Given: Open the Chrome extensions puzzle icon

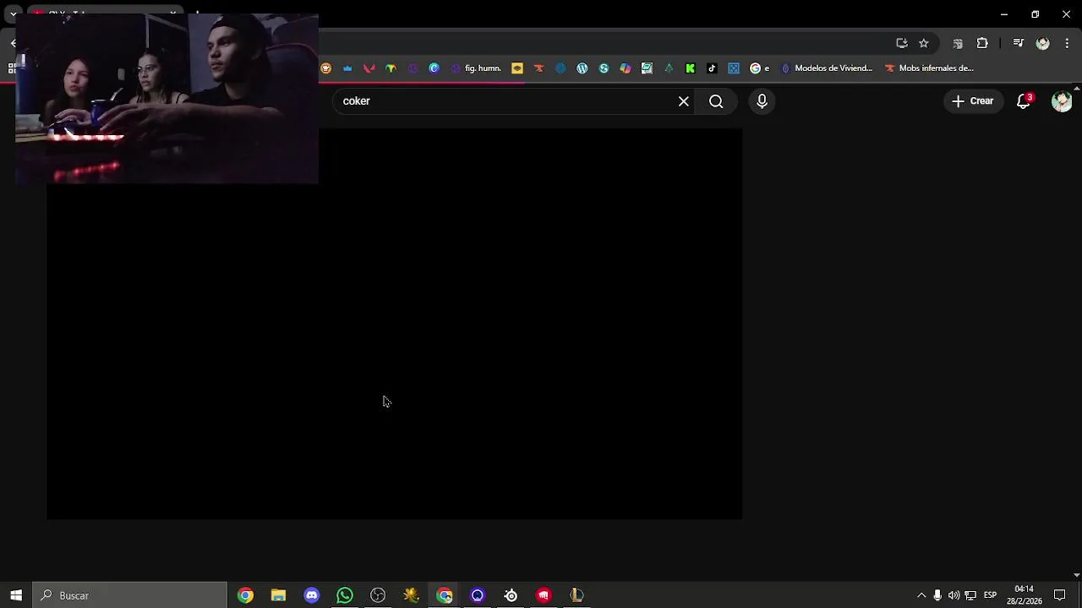Looking at the screenshot, I should pyautogui.click(x=982, y=43).
